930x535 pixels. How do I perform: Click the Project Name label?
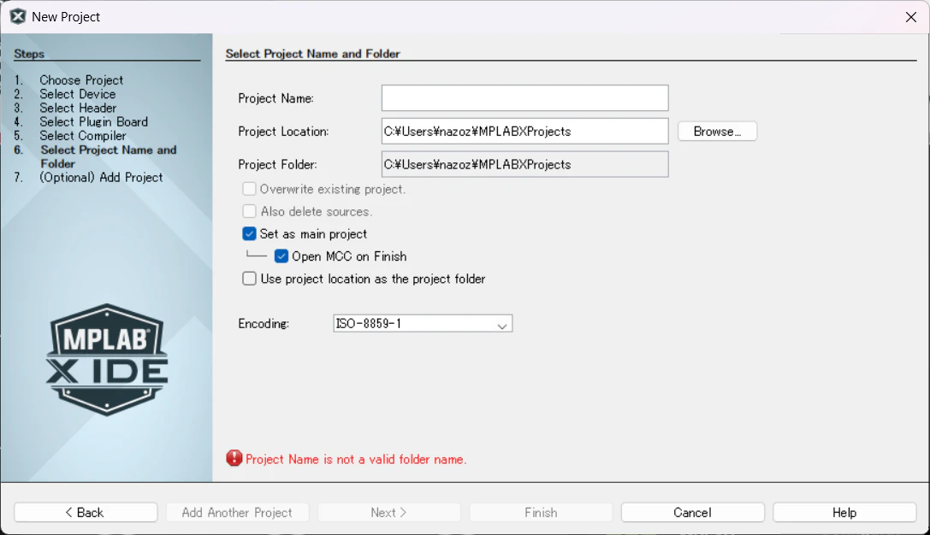click(x=275, y=98)
